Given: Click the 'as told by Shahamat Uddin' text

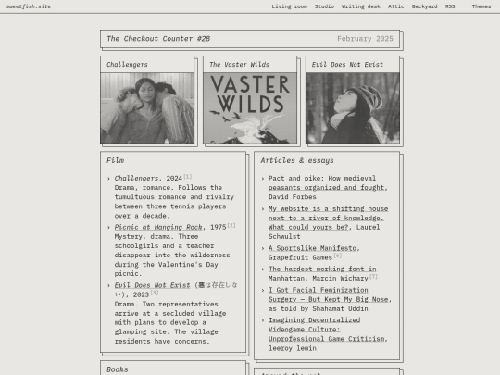Looking at the screenshot, I should coord(319,308).
